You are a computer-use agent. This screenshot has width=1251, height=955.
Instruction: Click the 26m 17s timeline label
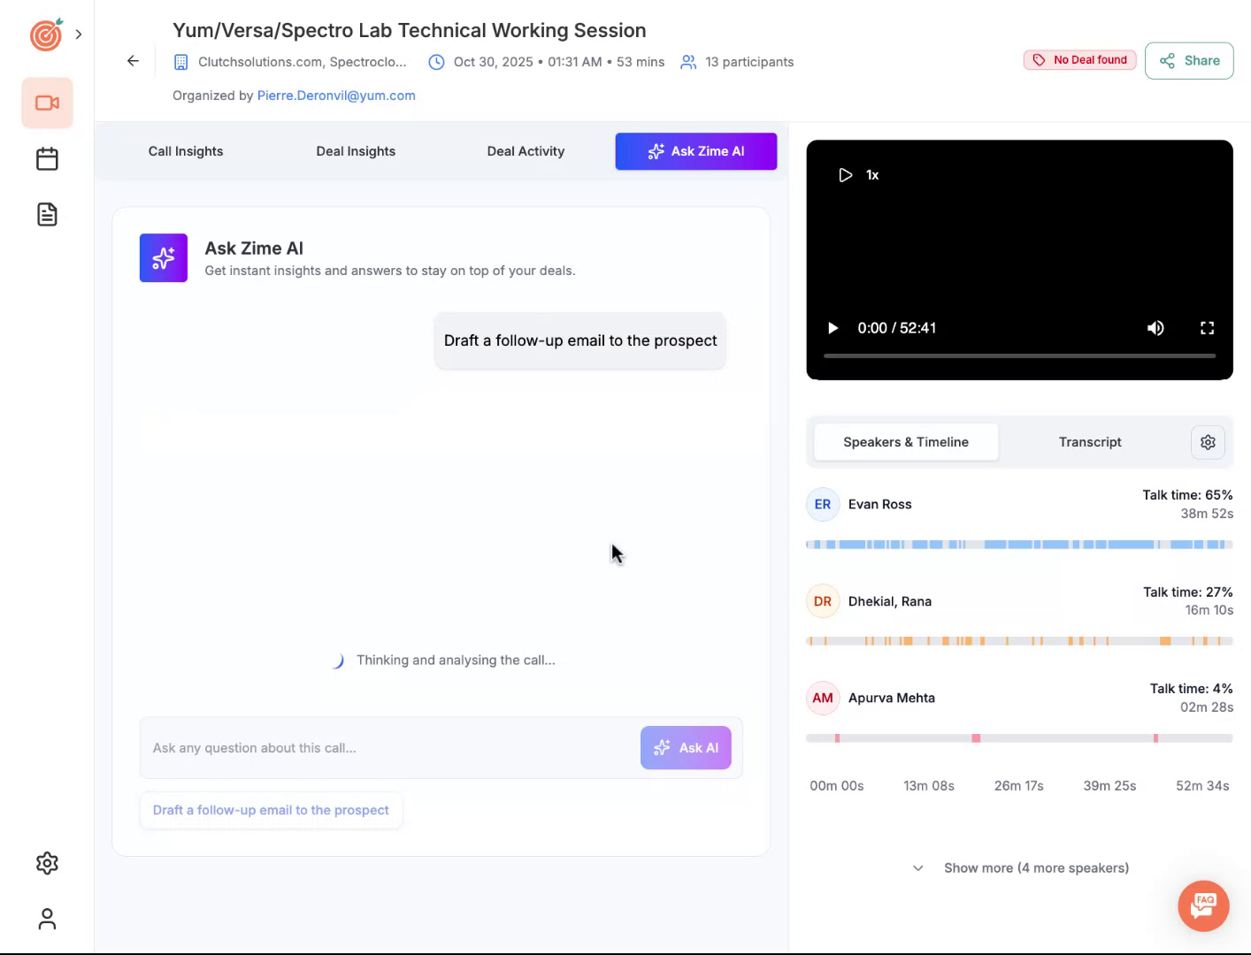(x=1019, y=785)
